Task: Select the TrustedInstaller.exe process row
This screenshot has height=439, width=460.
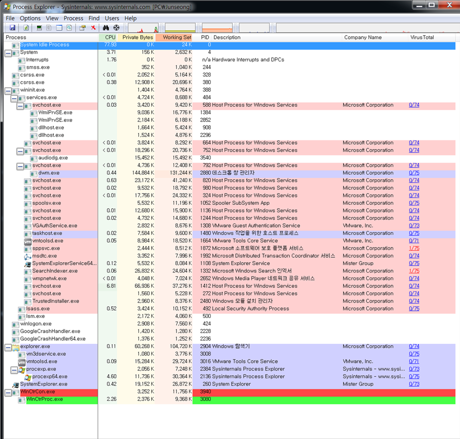Action: coord(230,301)
